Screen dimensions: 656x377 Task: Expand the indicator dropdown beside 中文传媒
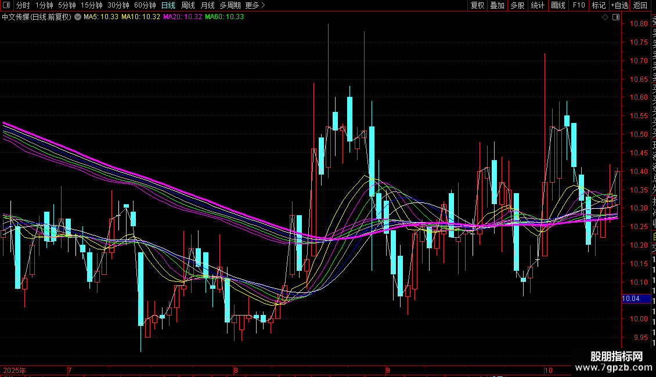(78, 17)
